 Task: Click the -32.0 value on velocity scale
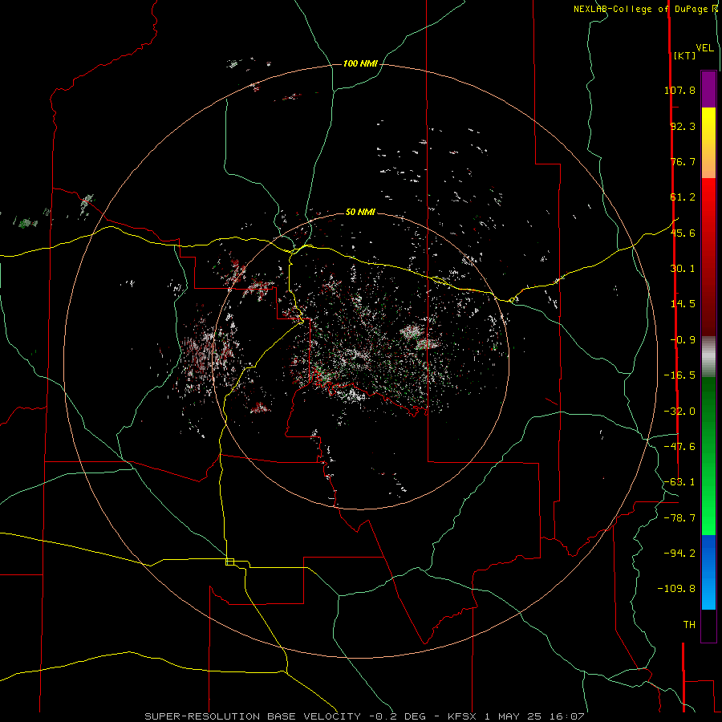679,412
